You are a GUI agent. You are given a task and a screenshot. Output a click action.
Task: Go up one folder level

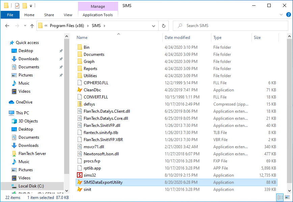[32, 26]
